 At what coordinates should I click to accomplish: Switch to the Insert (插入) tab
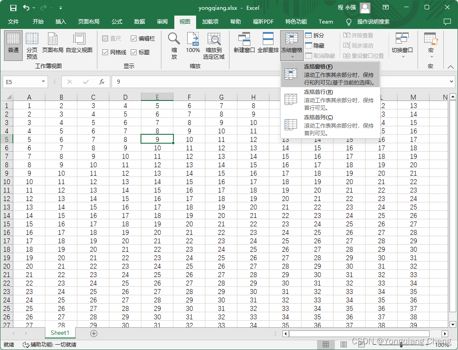tap(61, 22)
